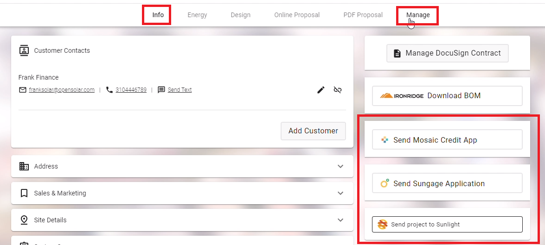Open franksolar@opensolar.com email link

point(62,90)
